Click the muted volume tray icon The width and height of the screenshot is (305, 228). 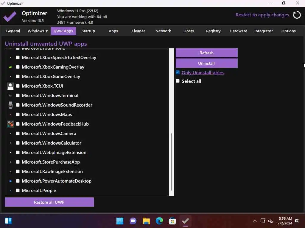pos(270,221)
